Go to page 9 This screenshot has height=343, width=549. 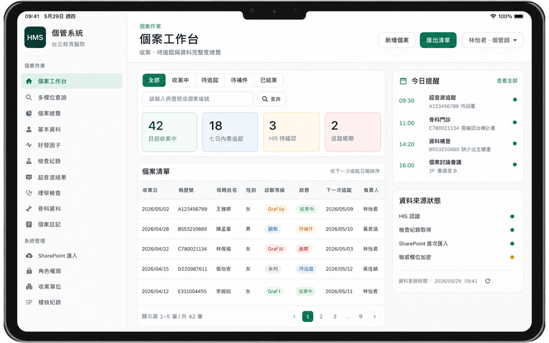pyautogui.click(x=361, y=316)
